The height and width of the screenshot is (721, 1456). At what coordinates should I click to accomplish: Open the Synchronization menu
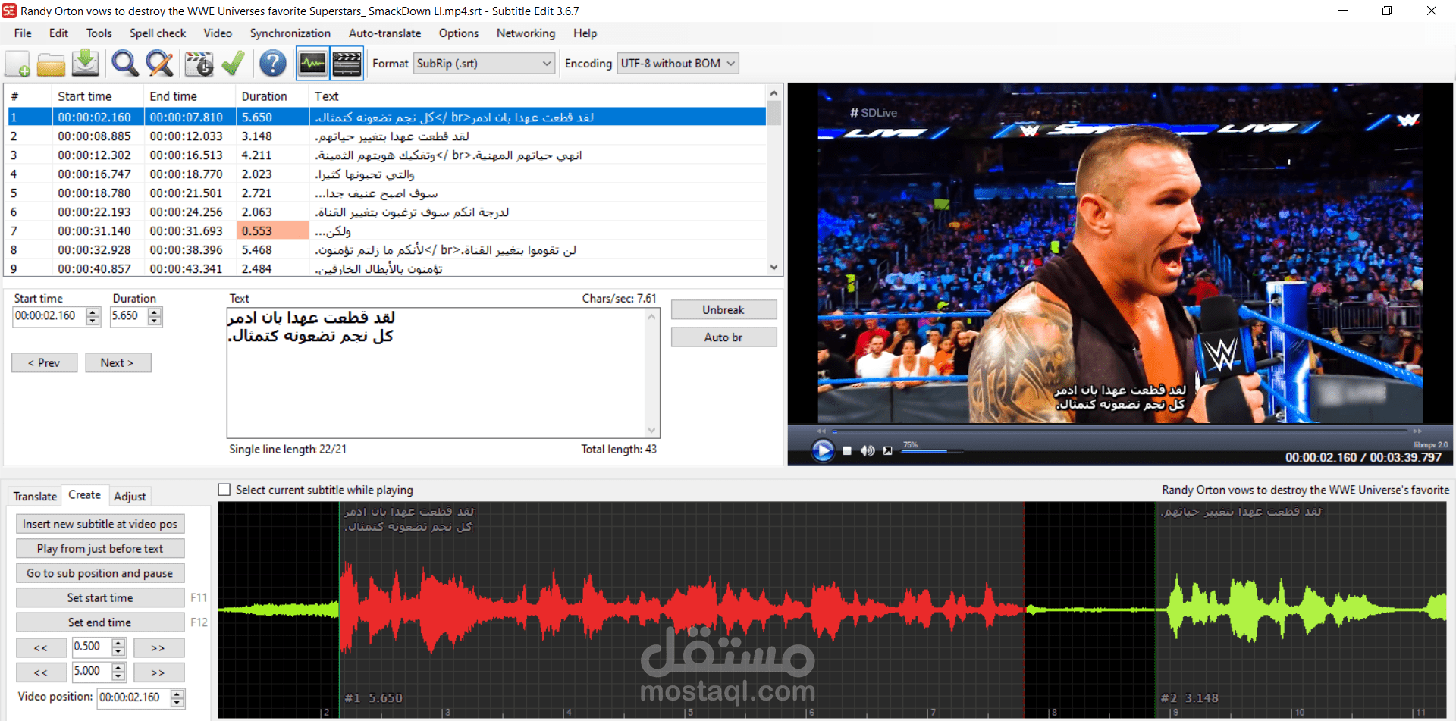(x=290, y=33)
